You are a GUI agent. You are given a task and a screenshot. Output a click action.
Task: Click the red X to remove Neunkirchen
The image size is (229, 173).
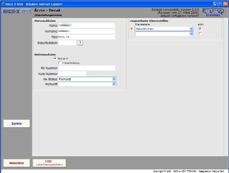point(131,29)
